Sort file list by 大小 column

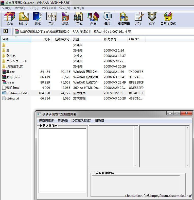[x=47, y=39]
